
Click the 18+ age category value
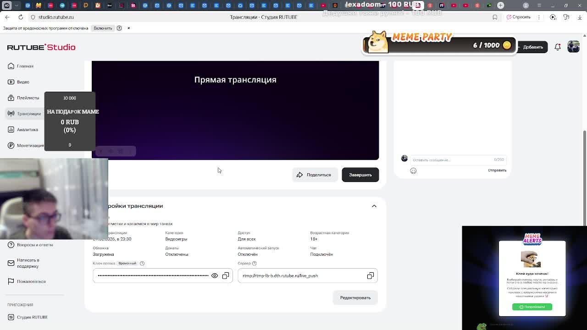[x=314, y=239]
